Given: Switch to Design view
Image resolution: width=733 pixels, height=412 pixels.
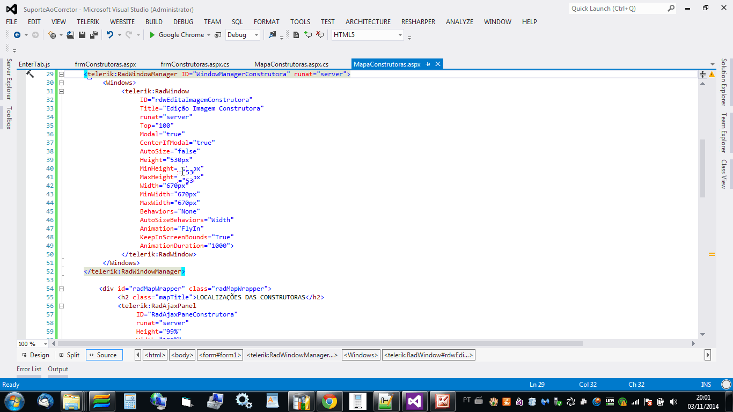Looking at the screenshot, I should coord(35,355).
